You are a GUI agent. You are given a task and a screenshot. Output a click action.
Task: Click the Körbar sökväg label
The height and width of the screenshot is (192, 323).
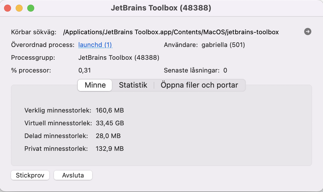click(34, 32)
